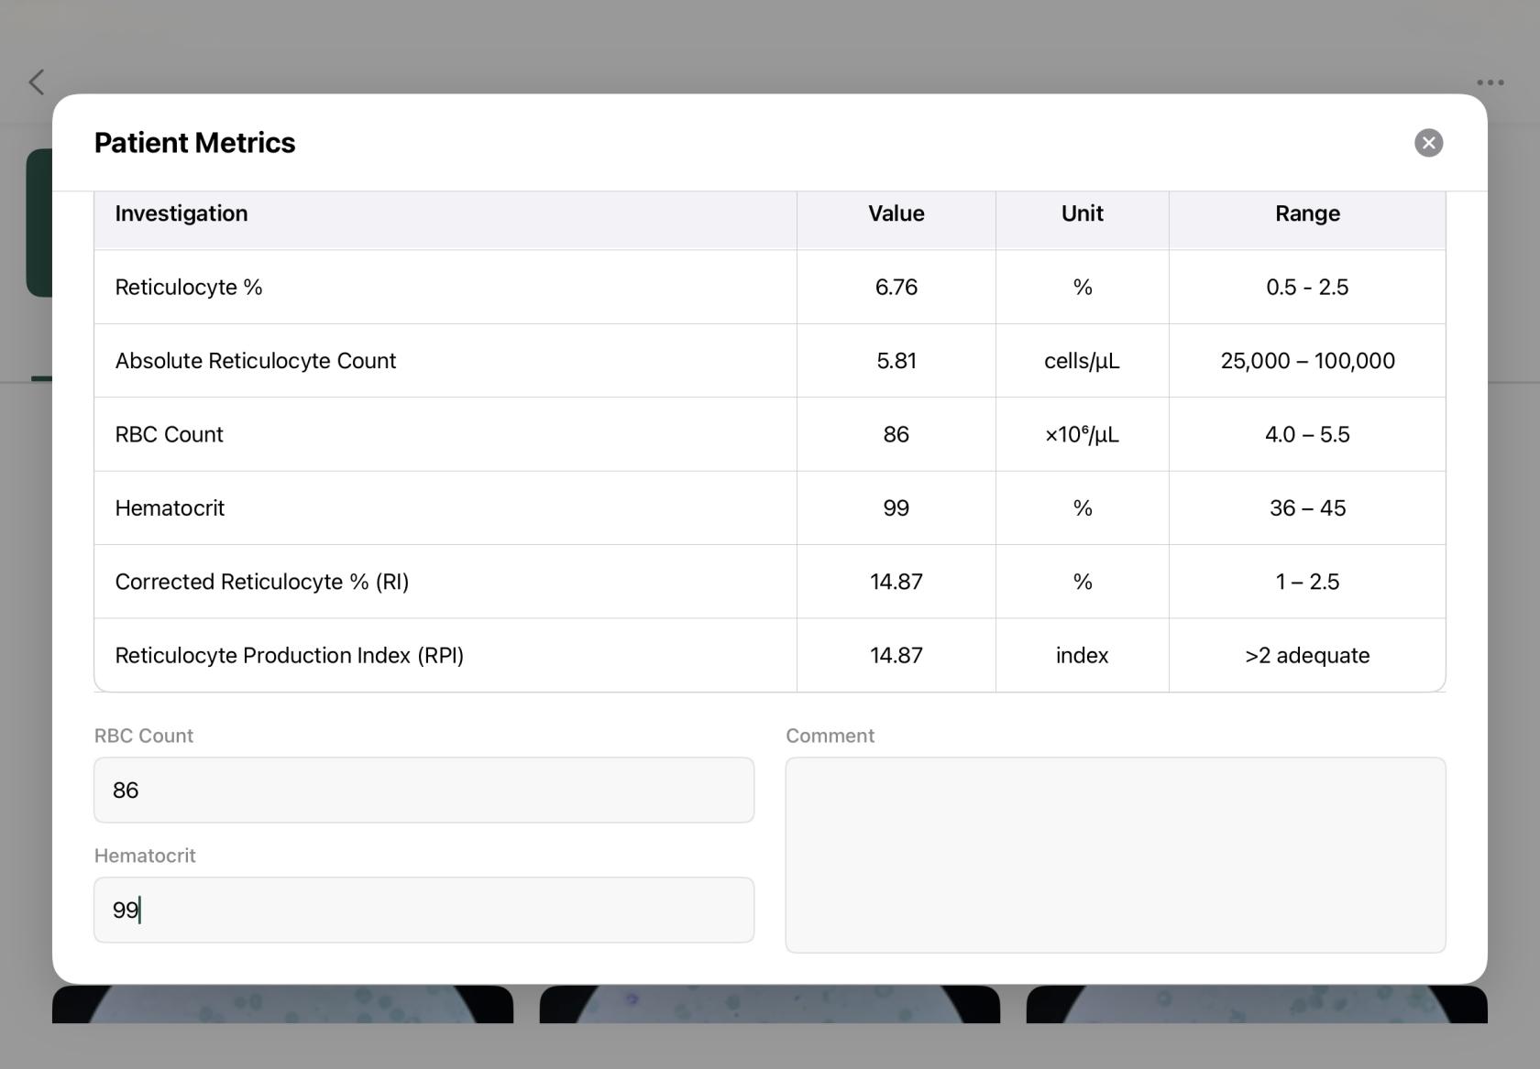This screenshot has height=1069, width=1540.
Task: Click the Hematocrit input field
Action: (423, 910)
